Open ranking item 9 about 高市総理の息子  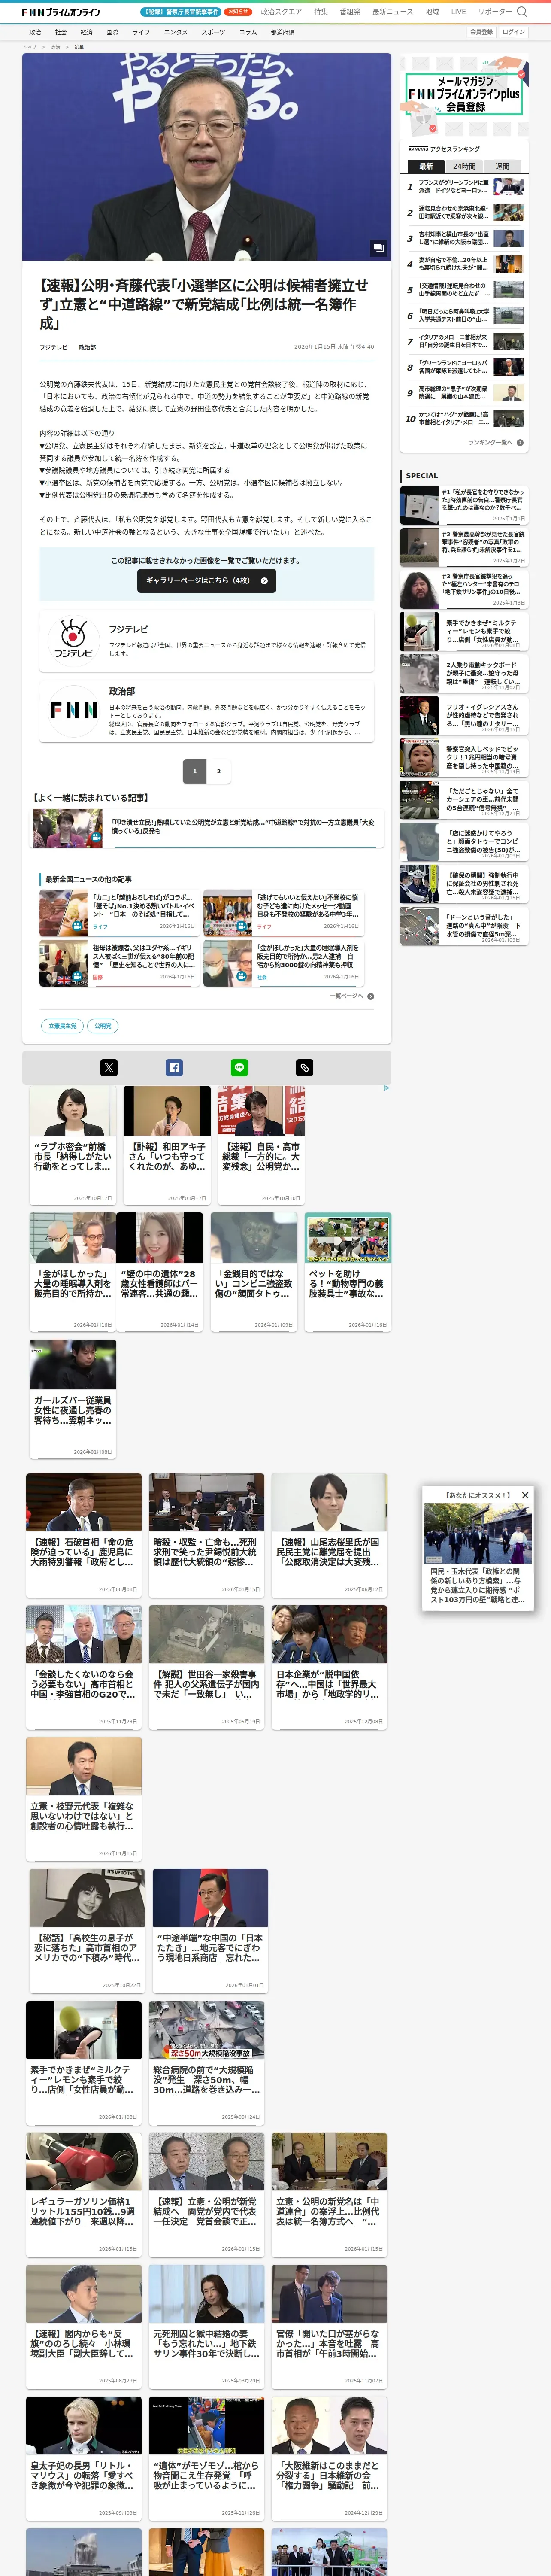tap(464, 393)
